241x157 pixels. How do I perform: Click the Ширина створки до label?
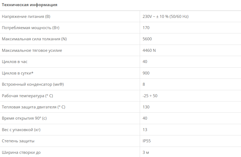click(x=21, y=152)
